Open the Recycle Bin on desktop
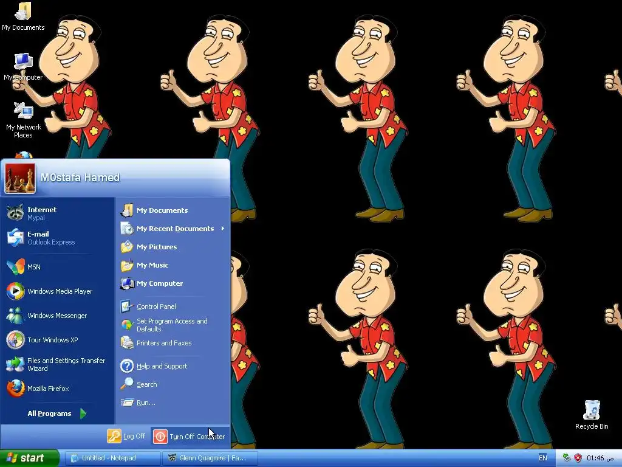622x467 pixels. click(x=592, y=415)
